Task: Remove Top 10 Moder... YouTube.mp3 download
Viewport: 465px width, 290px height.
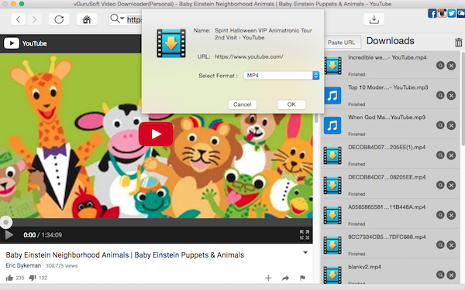Action: pyautogui.click(x=451, y=95)
